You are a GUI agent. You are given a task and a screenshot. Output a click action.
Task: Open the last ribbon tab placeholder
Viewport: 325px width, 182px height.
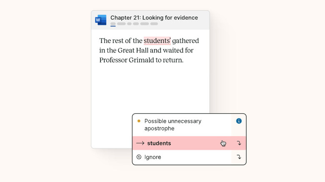coord(154,24)
